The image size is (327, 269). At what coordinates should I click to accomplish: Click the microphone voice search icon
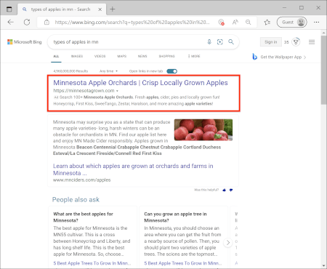209,42
